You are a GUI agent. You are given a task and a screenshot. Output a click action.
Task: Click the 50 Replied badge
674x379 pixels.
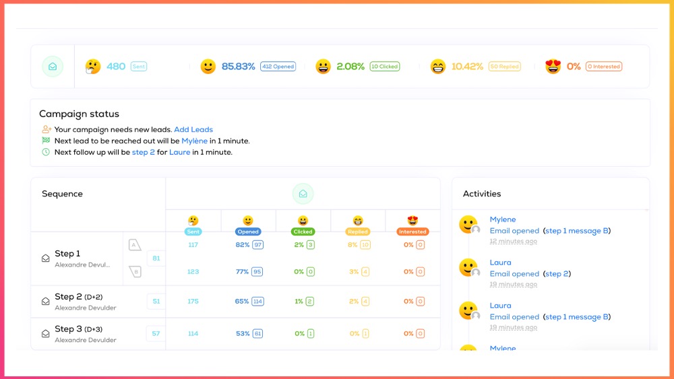point(505,67)
